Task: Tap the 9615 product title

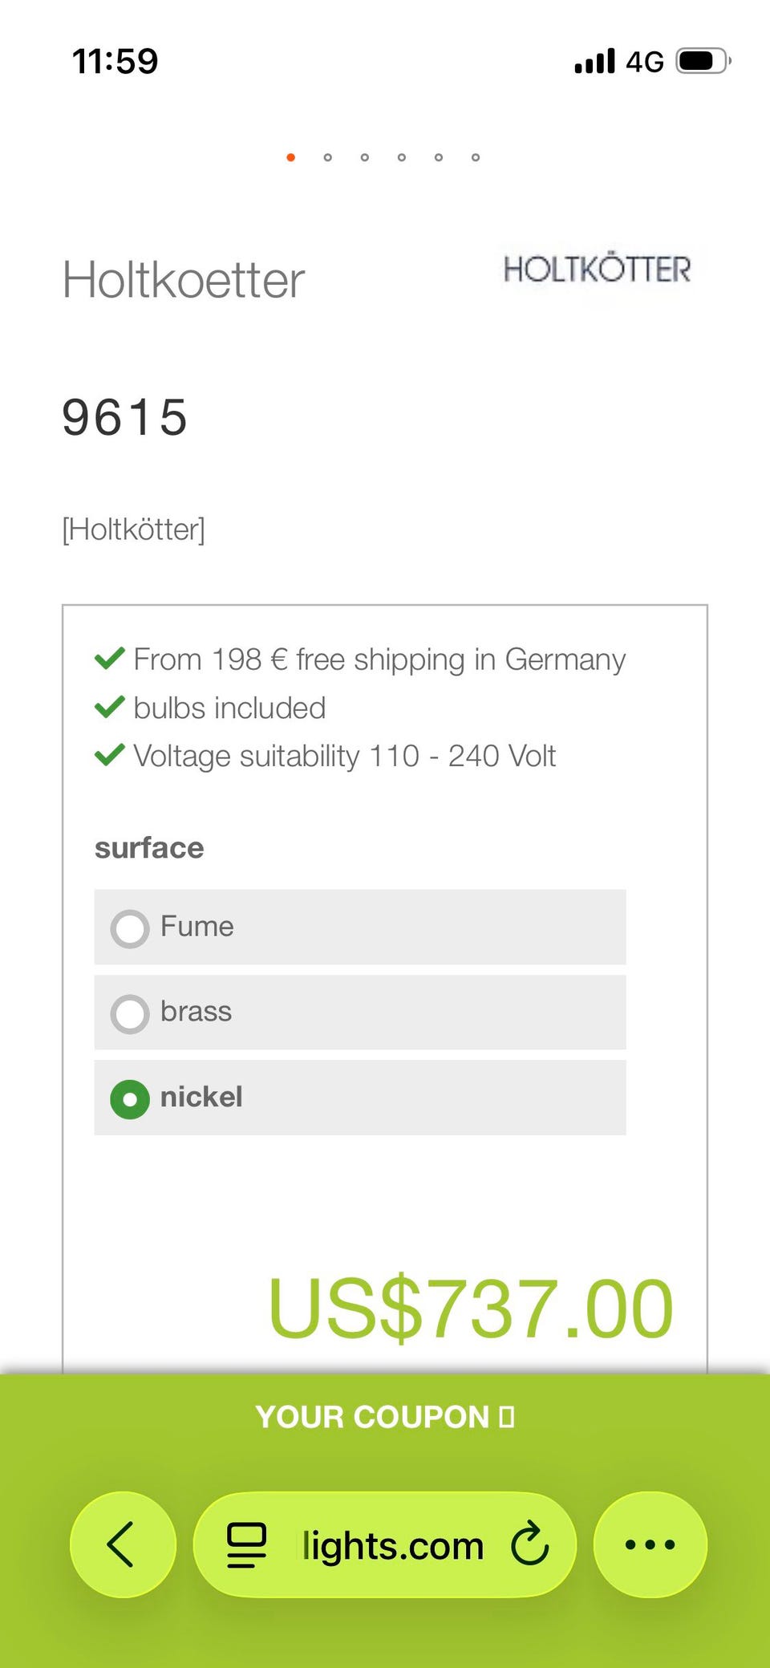Action: [125, 417]
